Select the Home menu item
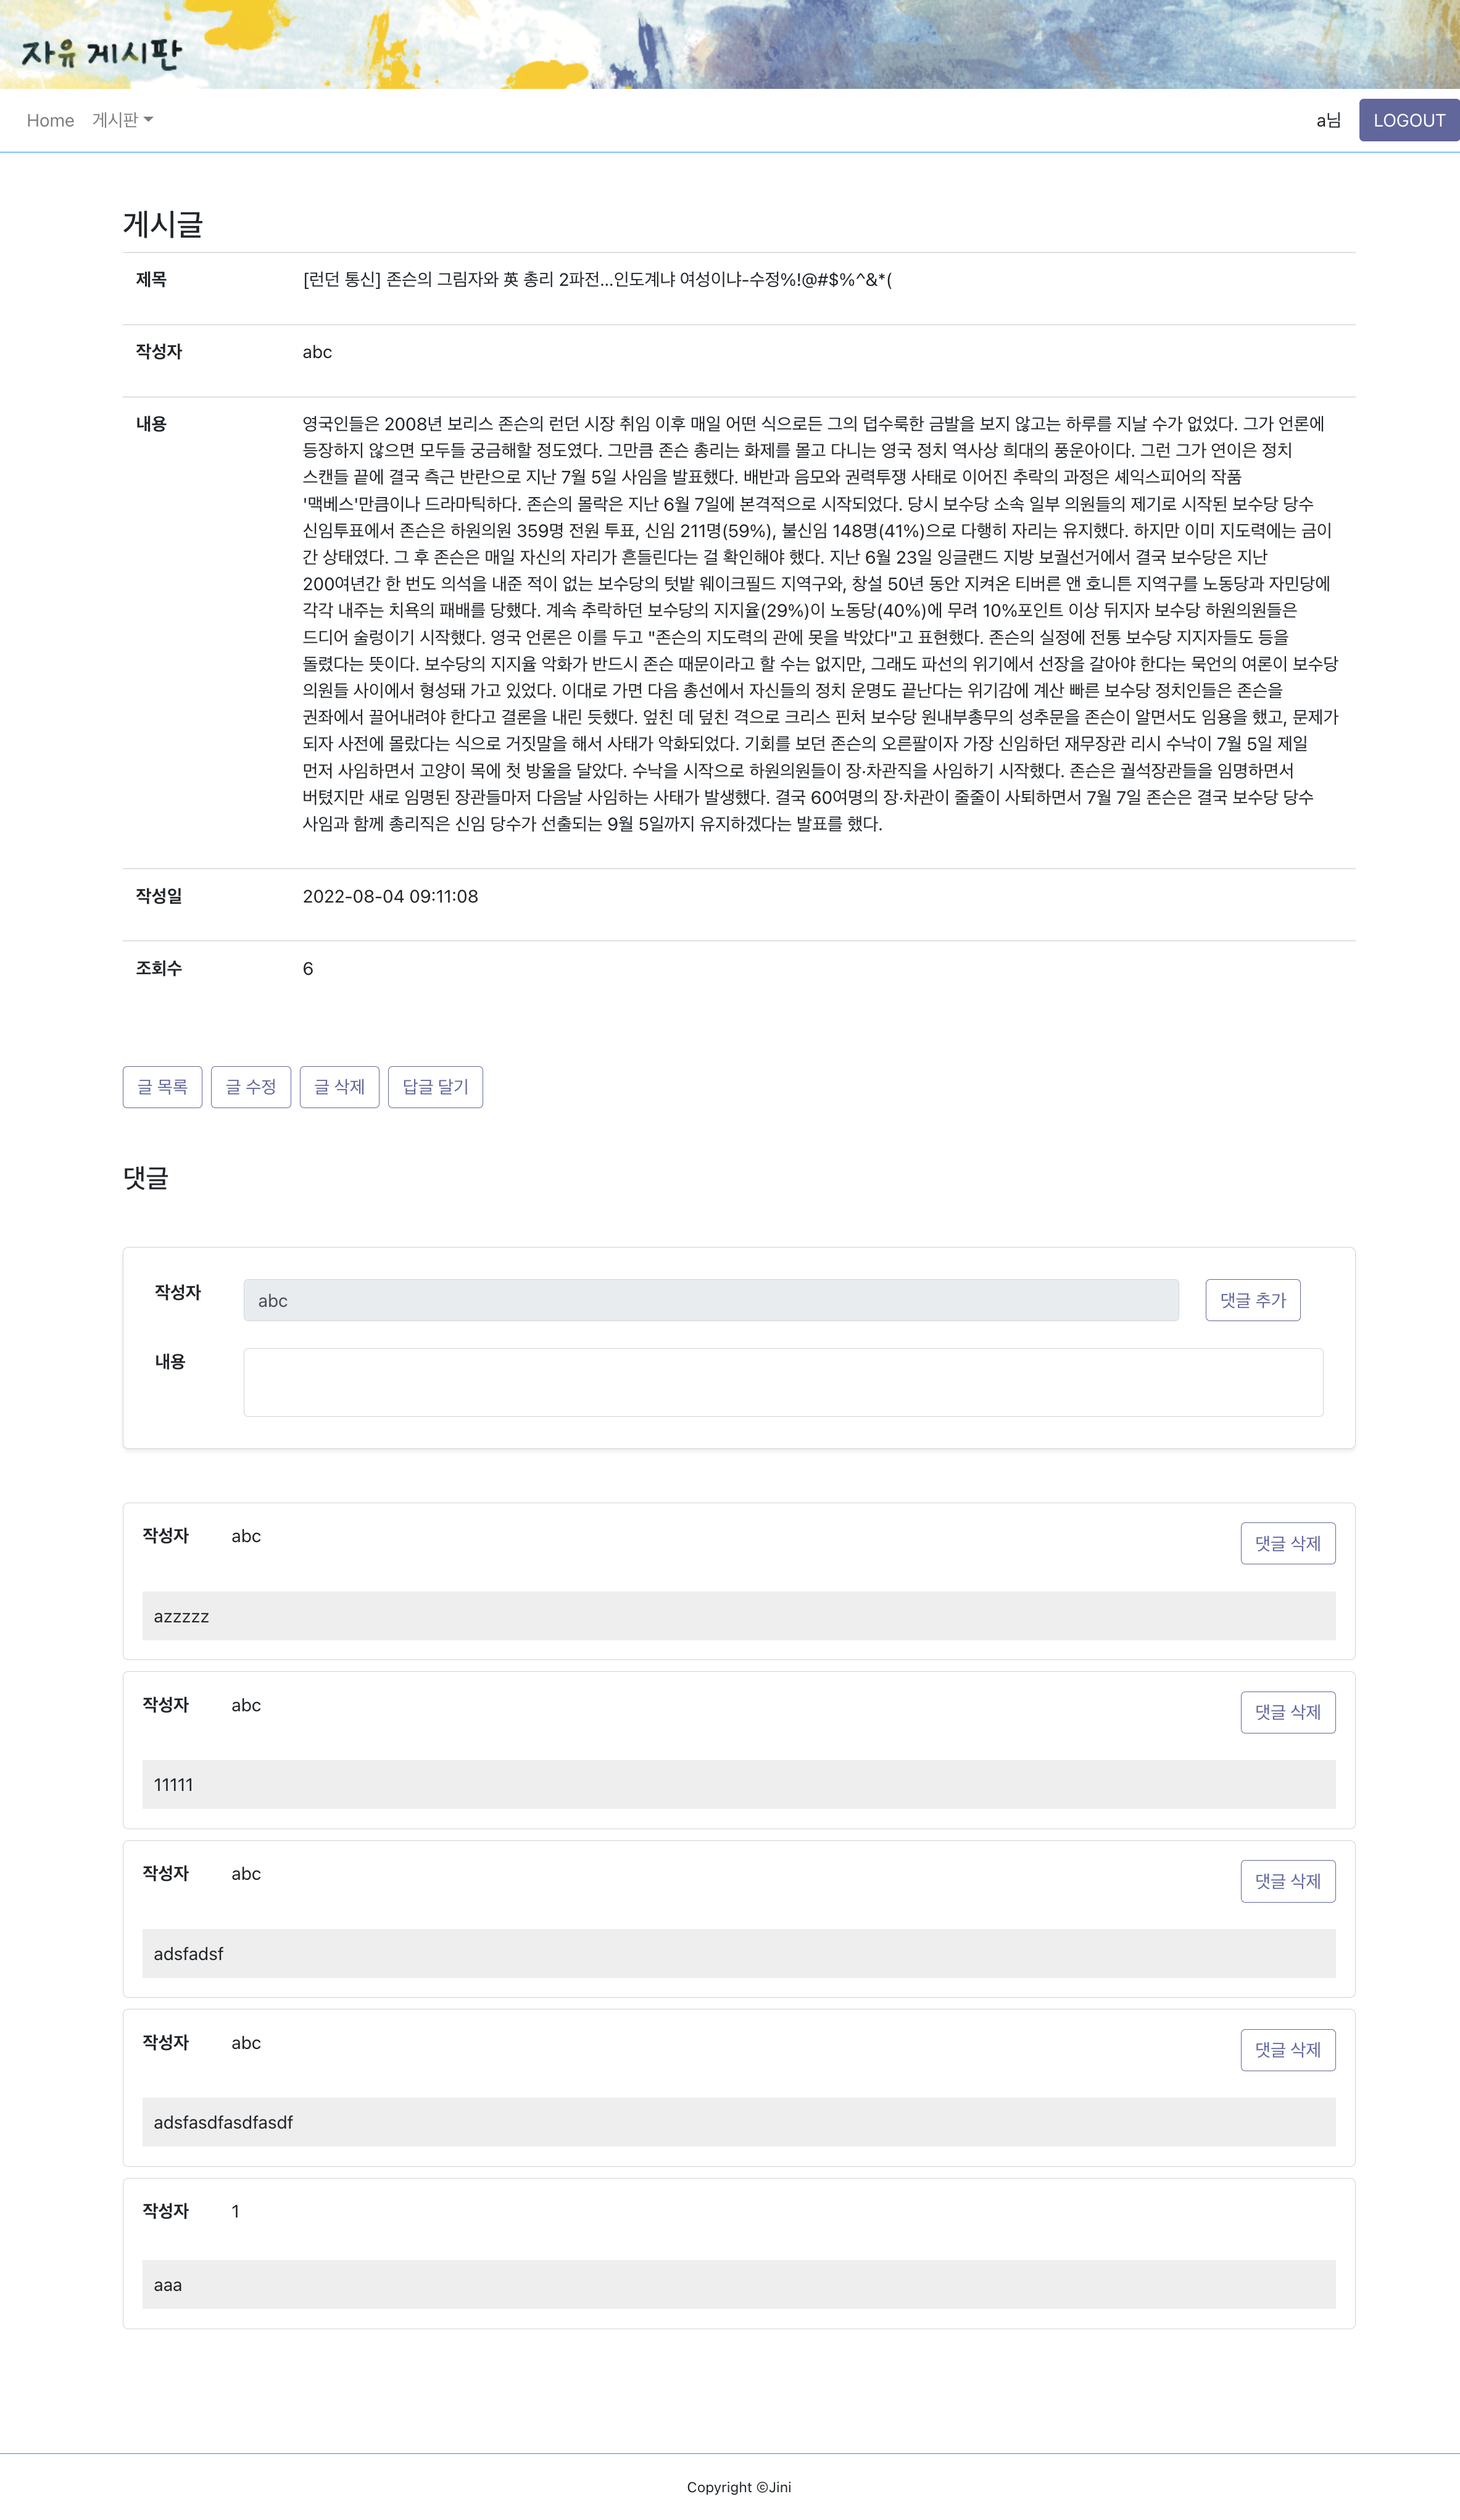1460x2520 pixels. pyautogui.click(x=49, y=120)
